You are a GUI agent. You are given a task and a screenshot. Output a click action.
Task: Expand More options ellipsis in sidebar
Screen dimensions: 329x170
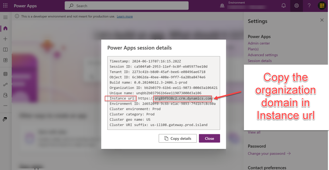[x=5, y=106]
